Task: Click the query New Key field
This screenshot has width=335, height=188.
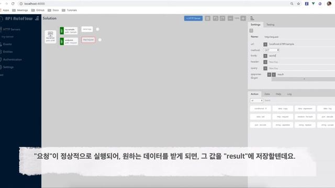Action: (x=301, y=68)
